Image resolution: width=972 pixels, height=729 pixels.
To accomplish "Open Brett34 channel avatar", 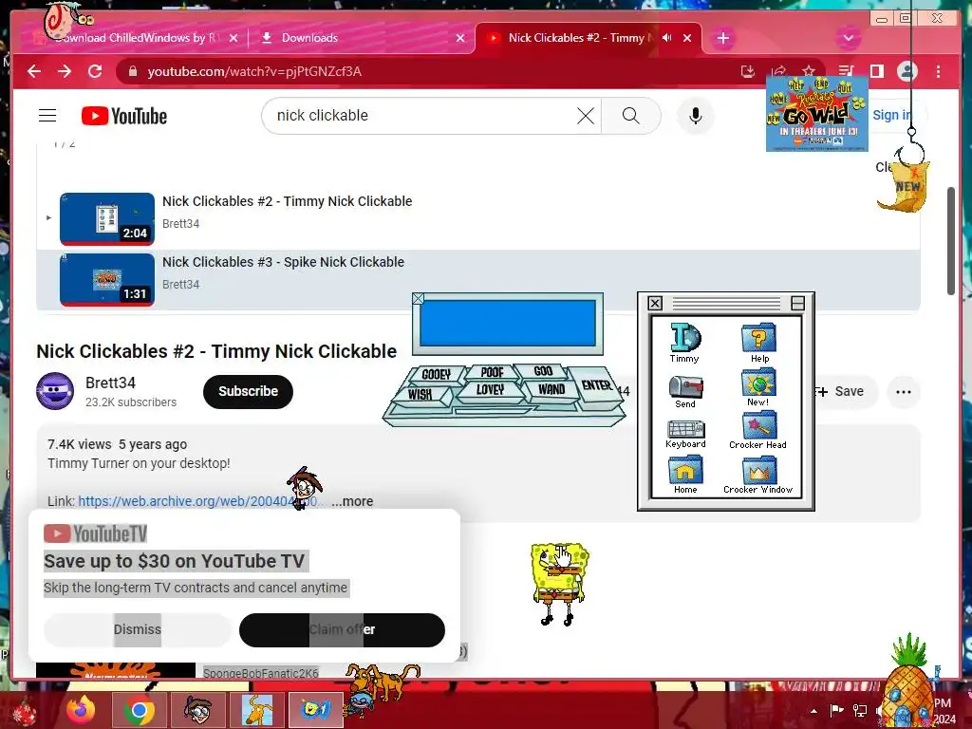I will [x=55, y=391].
